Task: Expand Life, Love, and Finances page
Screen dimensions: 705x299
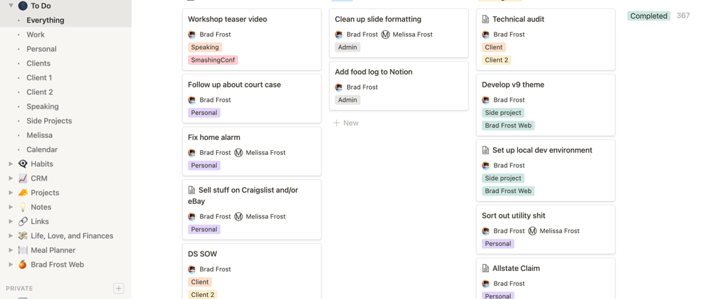Action: [x=10, y=236]
